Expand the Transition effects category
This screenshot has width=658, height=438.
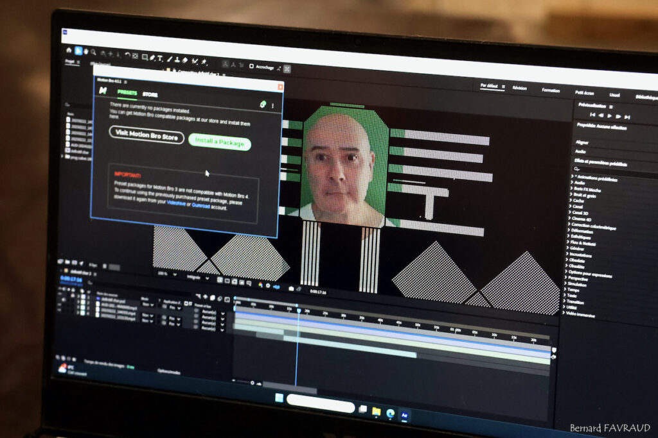click(565, 301)
